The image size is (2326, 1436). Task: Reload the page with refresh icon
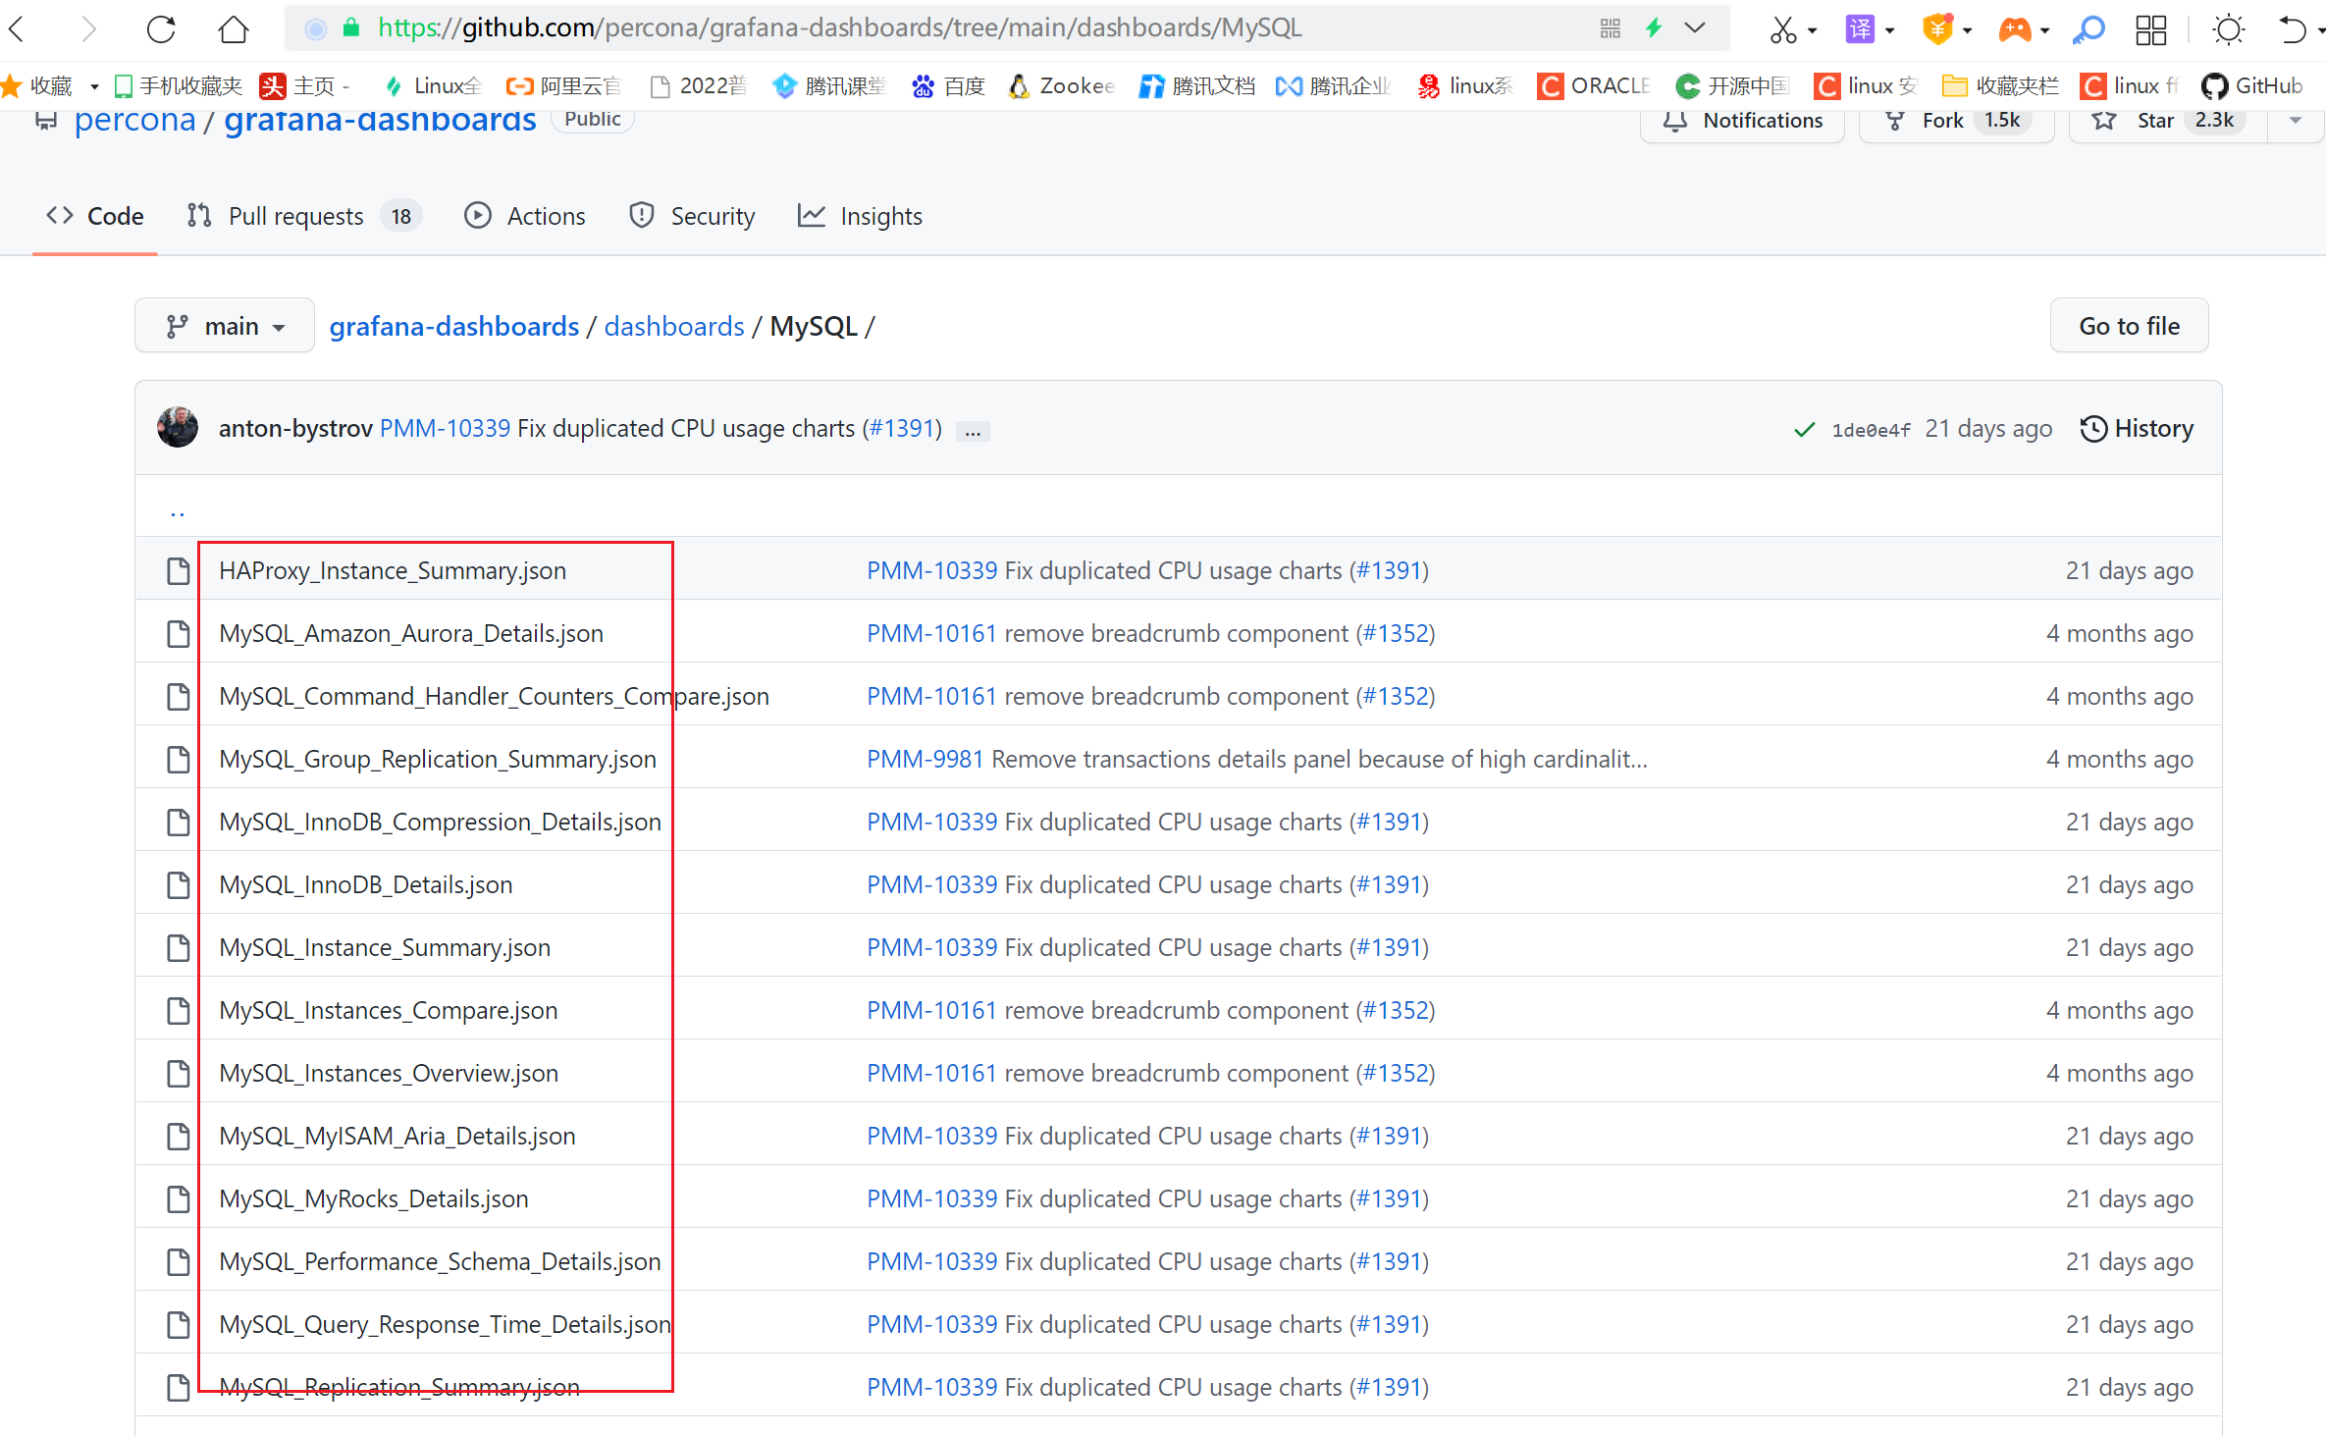point(161,28)
